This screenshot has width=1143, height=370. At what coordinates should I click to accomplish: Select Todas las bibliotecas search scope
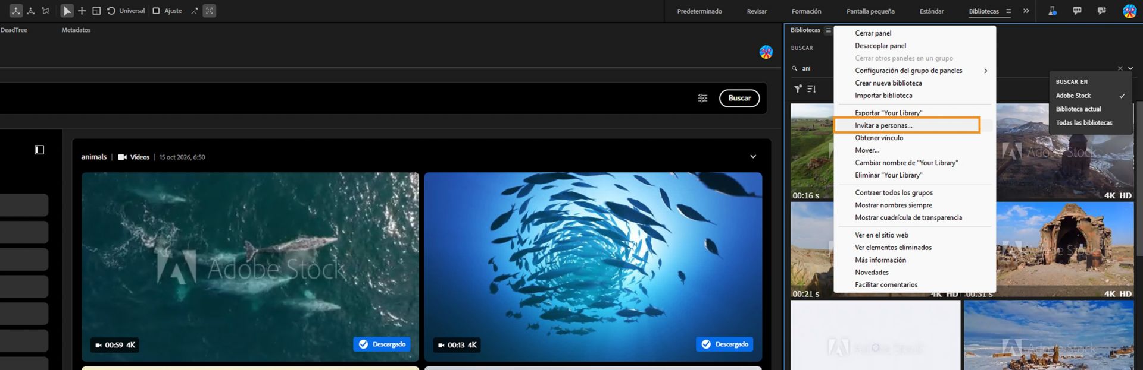point(1090,123)
